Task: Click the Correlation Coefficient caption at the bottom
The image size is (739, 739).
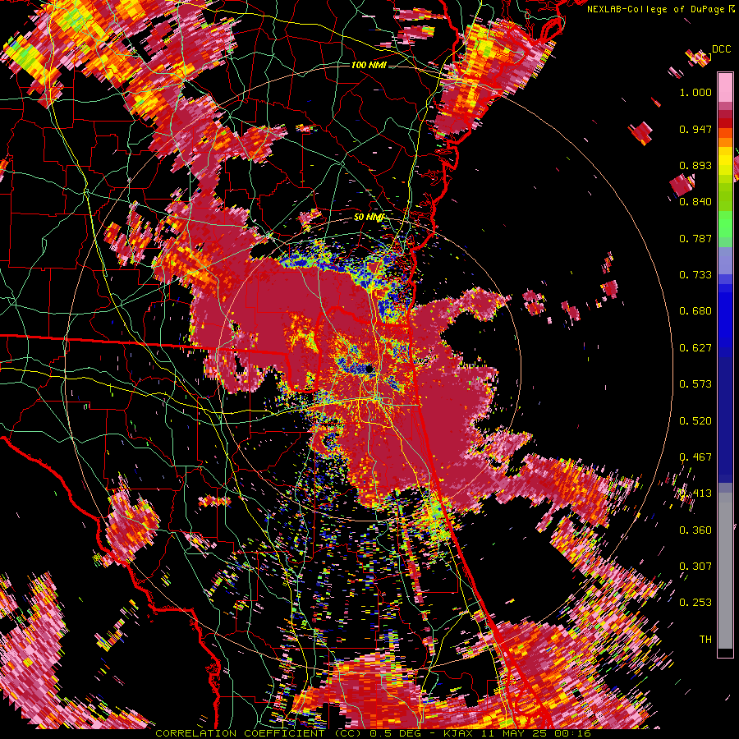Action: (373, 733)
